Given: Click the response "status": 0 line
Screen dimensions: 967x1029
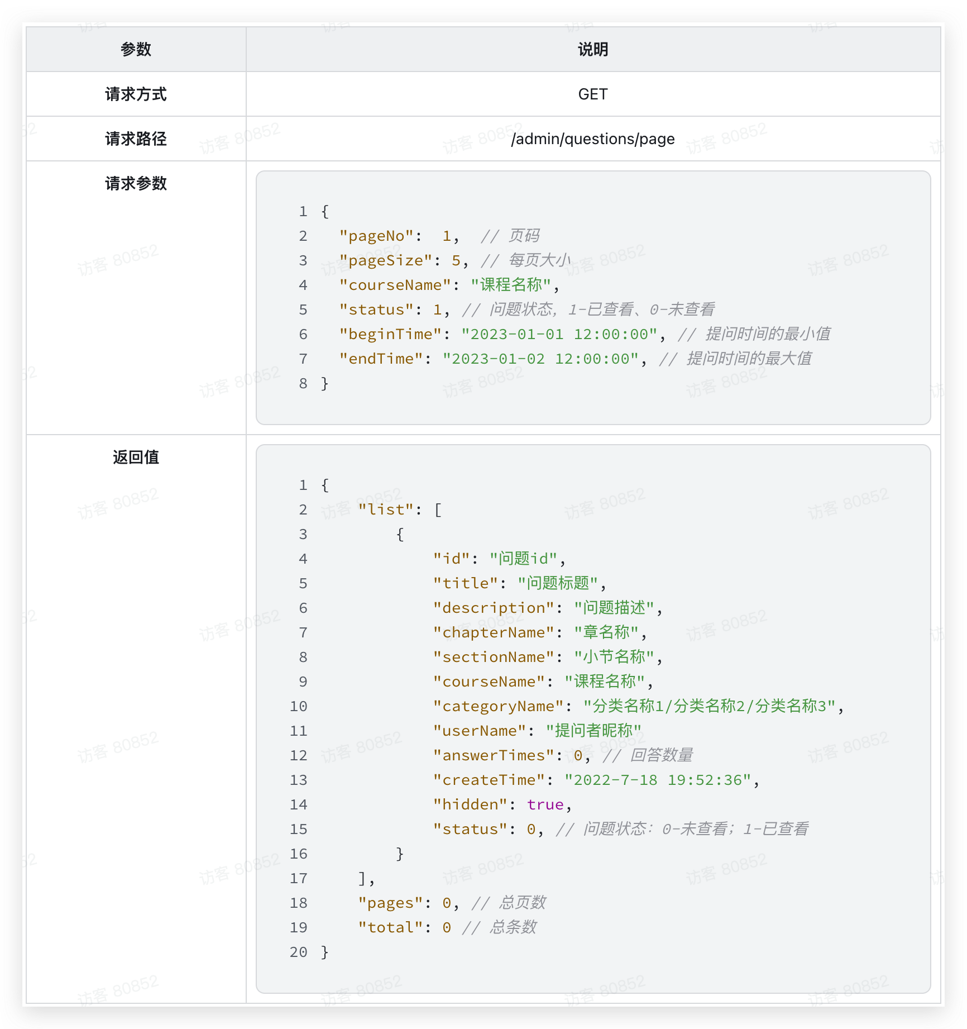Looking at the screenshot, I should coord(621,829).
